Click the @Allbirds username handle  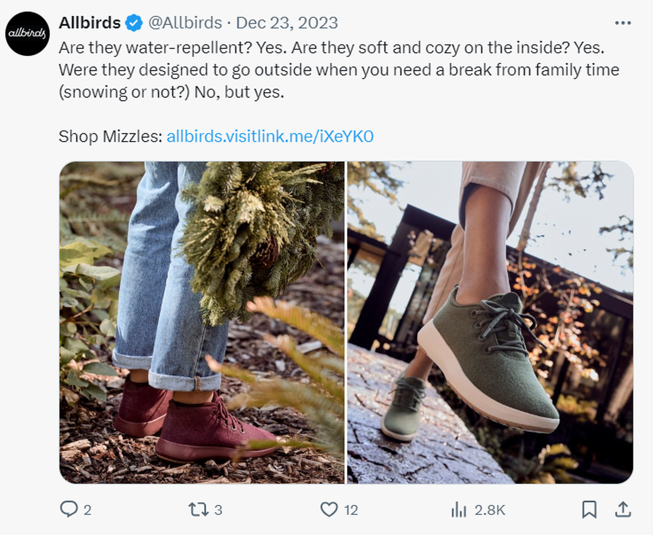tap(184, 23)
